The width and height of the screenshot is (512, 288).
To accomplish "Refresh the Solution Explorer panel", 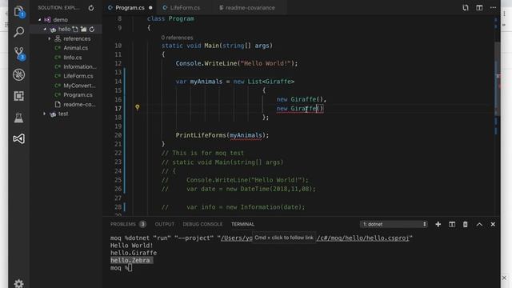I will click(x=91, y=8).
